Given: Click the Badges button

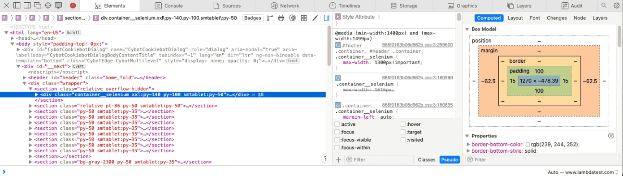Looking at the screenshot, I should pyautogui.click(x=253, y=18).
